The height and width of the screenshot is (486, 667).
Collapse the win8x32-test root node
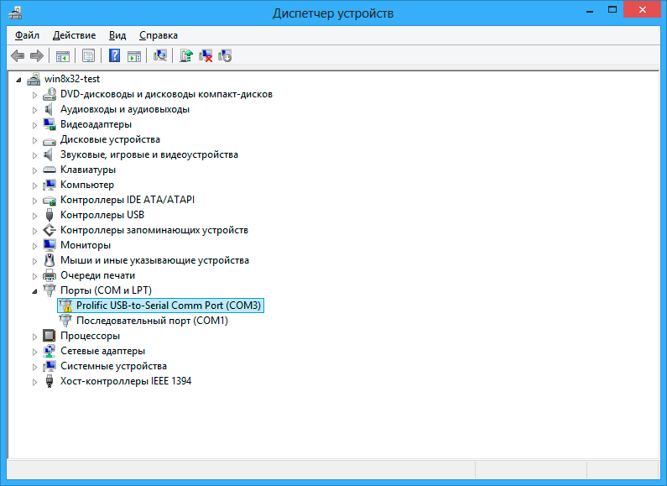(18, 80)
